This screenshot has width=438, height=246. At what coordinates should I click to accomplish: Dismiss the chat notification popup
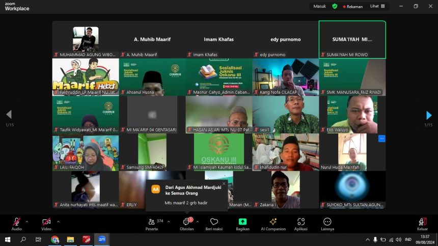tap(224, 184)
